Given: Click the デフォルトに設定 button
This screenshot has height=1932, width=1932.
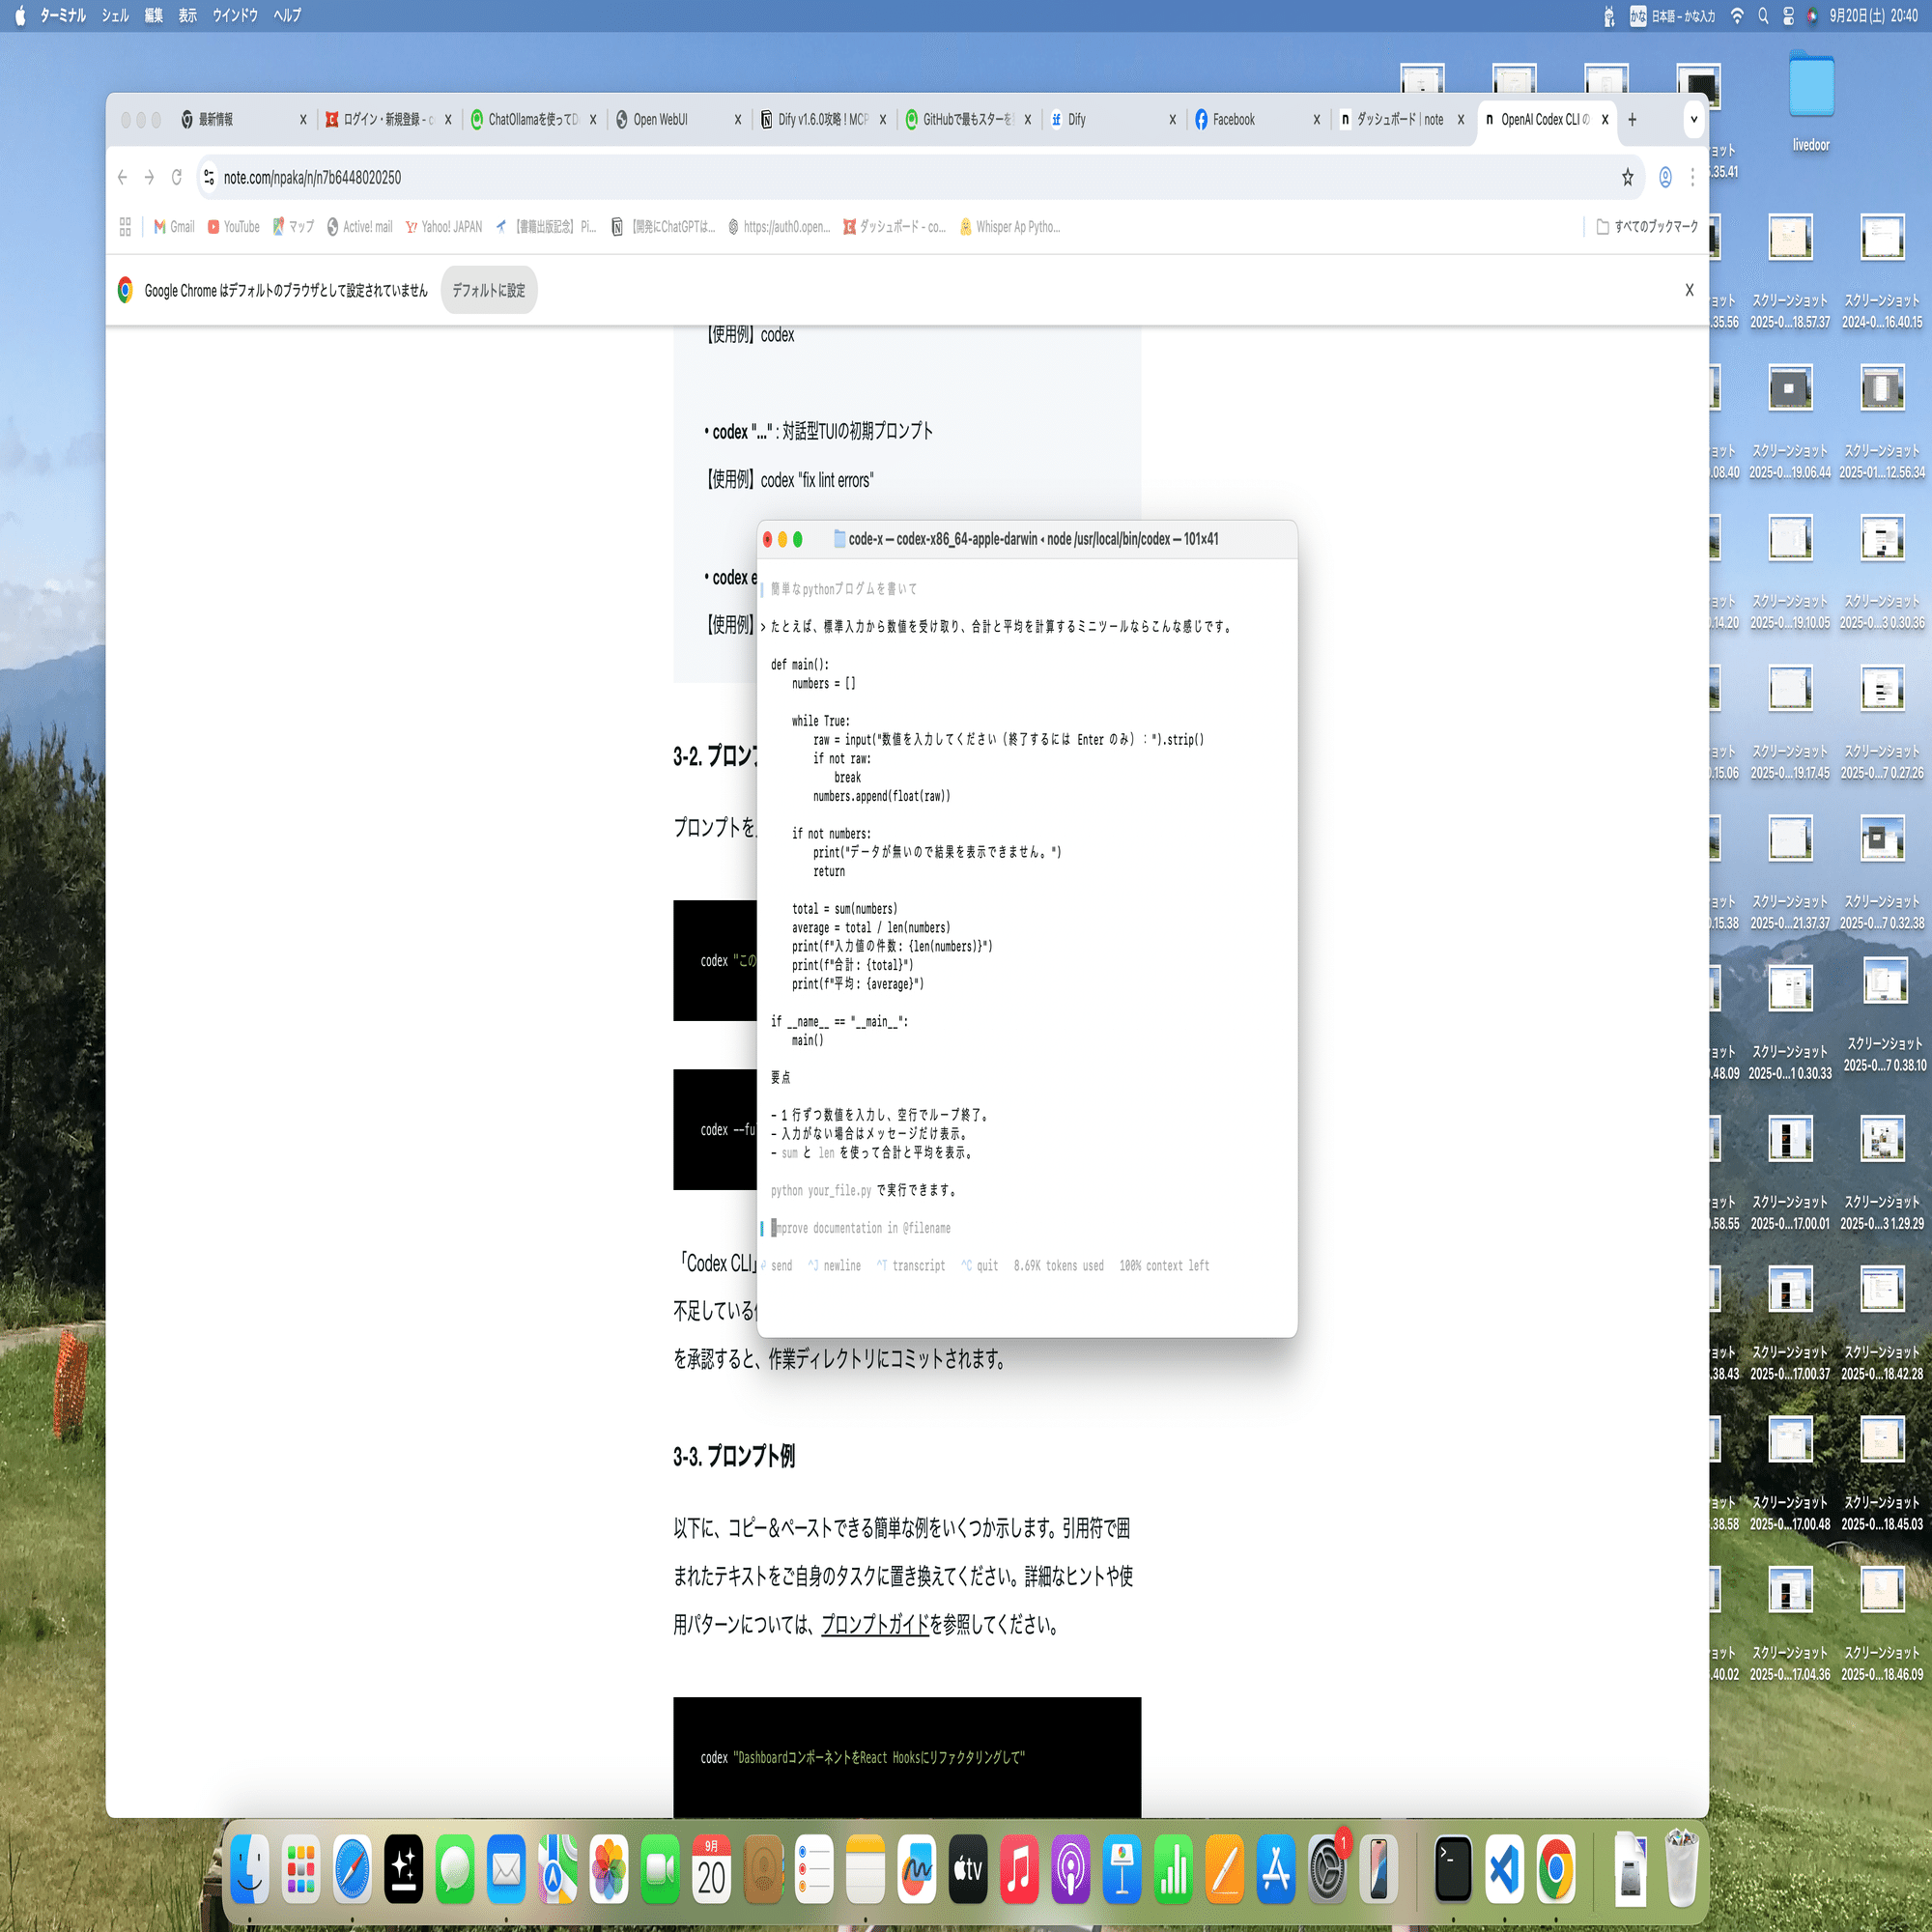Looking at the screenshot, I should [489, 290].
